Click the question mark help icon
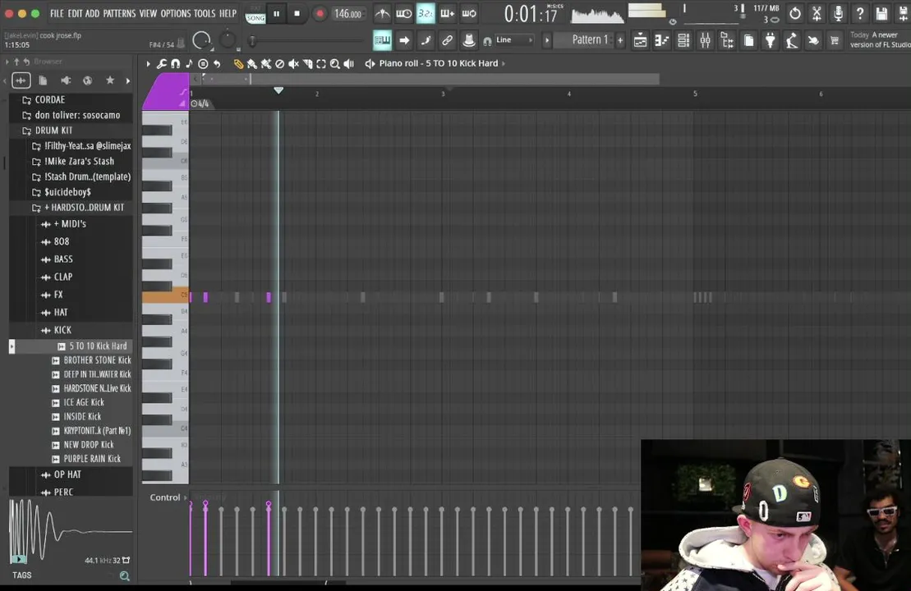Viewport: 911px width, 591px height. tap(860, 13)
